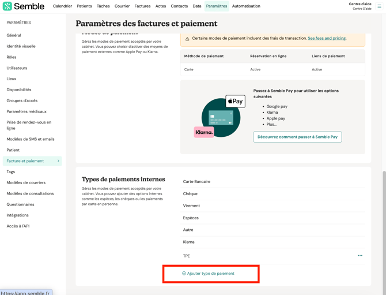Open Intégrations settings section

coord(18,215)
